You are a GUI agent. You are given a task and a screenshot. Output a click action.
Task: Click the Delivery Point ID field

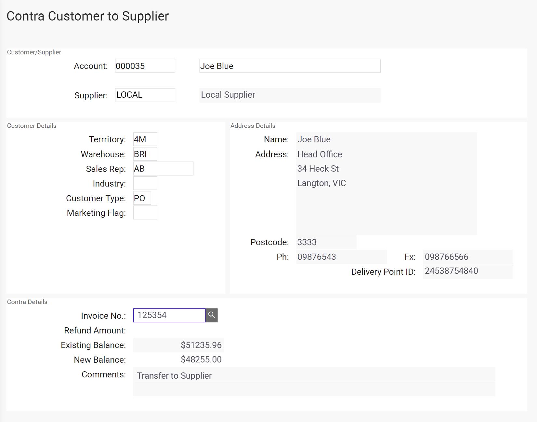(x=468, y=271)
